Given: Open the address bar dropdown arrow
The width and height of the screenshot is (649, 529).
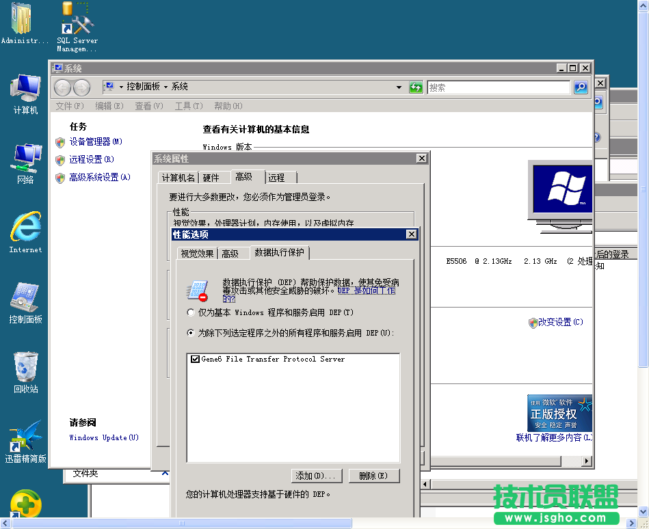Looking at the screenshot, I should 399,87.
